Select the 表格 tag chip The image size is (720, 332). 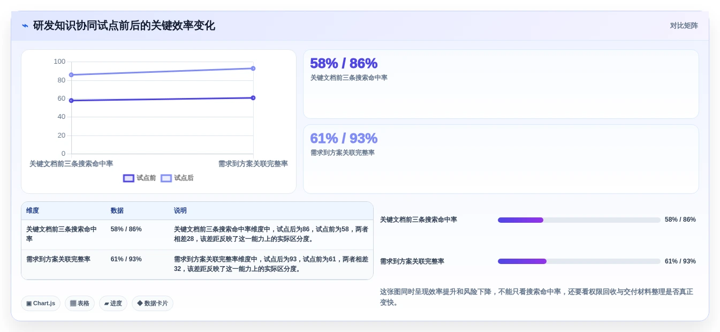coord(80,304)
